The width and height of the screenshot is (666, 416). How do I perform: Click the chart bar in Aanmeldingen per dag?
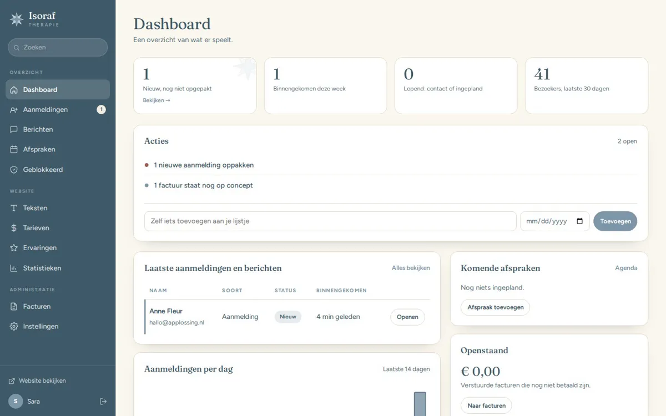[420, 404]
